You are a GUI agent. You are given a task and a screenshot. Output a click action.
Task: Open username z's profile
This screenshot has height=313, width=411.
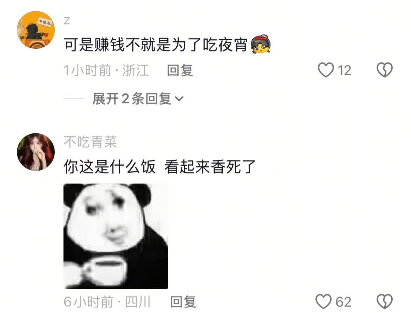pos(67,21)
